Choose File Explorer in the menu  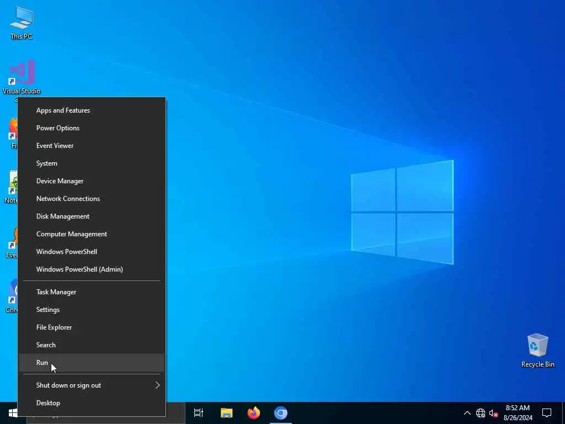pos(92,327)
